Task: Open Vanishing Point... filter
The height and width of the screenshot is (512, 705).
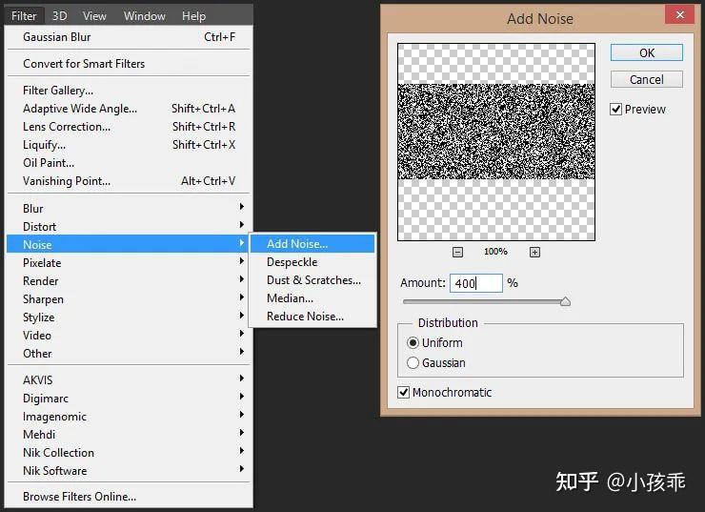Action: (129, 181)
